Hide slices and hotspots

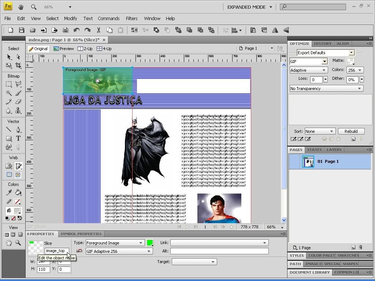point(9,175)
